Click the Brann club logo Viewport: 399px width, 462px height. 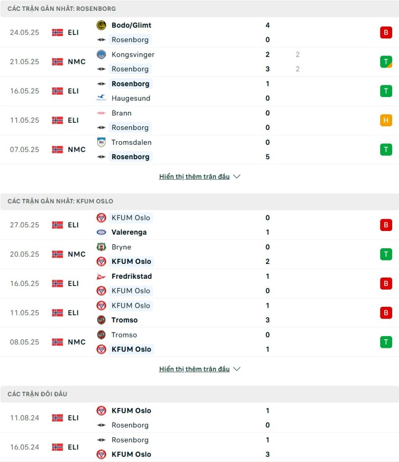[x=101, y=113]
